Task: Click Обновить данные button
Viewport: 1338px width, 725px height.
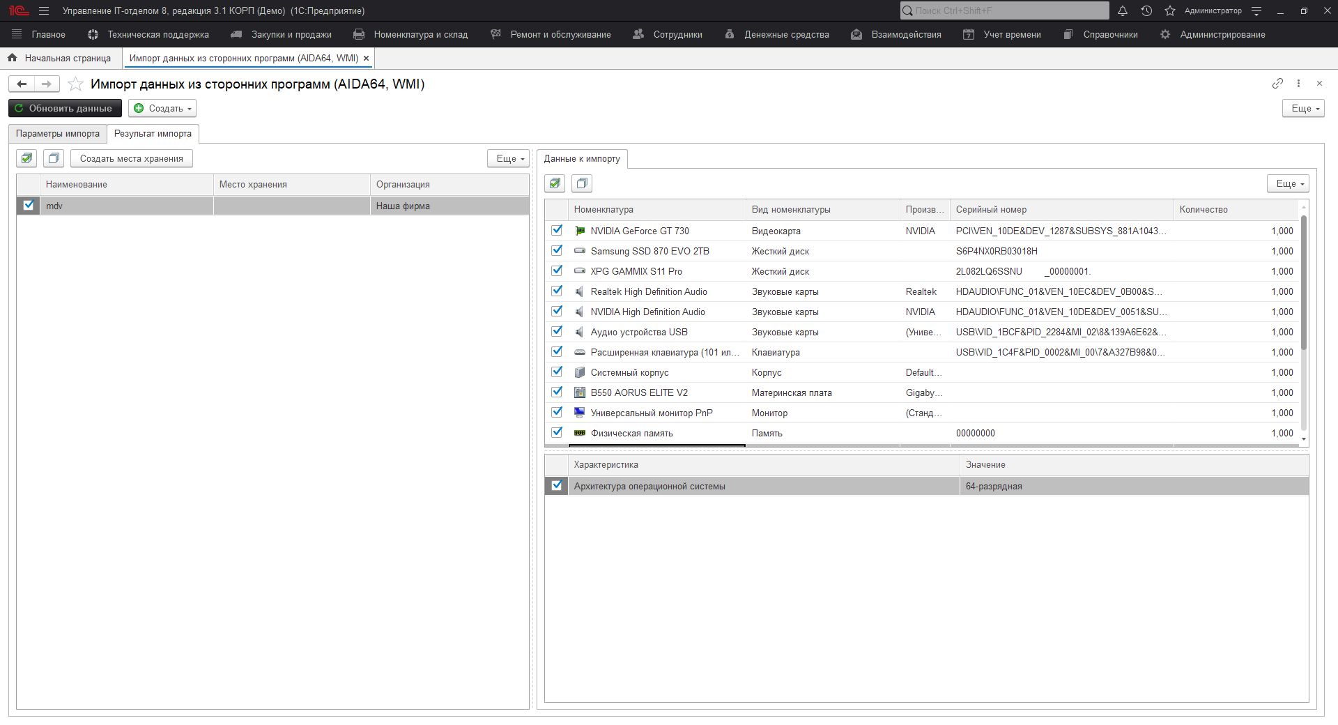Action: pyautogui.click(x=65, y=108)
